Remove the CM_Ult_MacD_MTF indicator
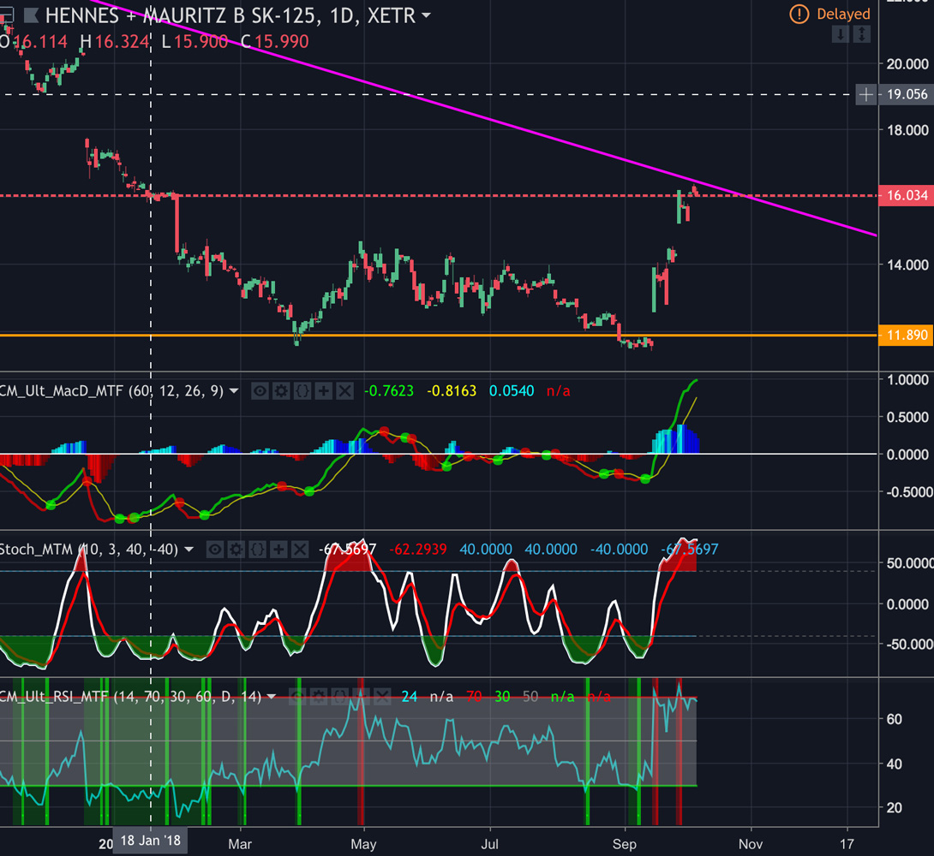Screen dimensions: 934x856 [x=344, y=391]
